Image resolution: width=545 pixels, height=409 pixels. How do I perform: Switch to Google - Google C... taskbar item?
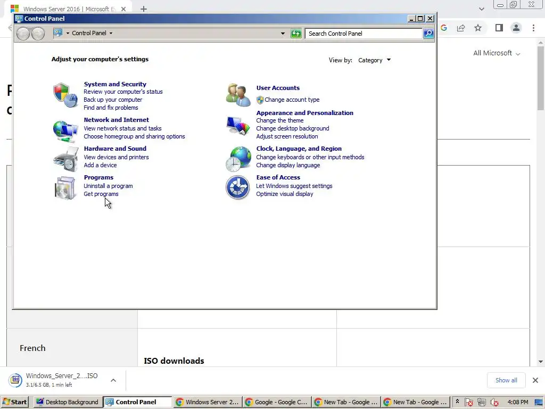[277, 402]
